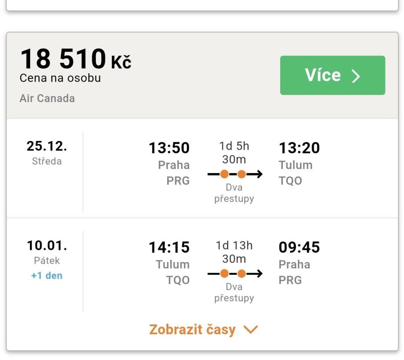Click the +1 den arrival note
This screenshot has width=404, height=360.
47,276
